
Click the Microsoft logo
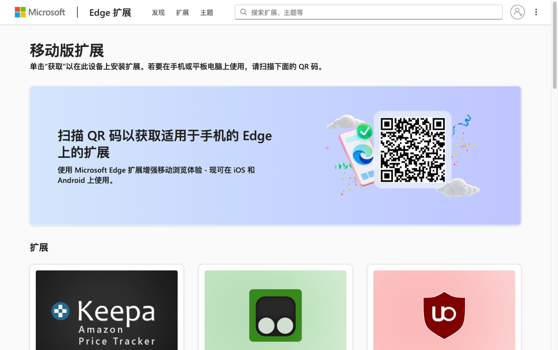(40, 12)
